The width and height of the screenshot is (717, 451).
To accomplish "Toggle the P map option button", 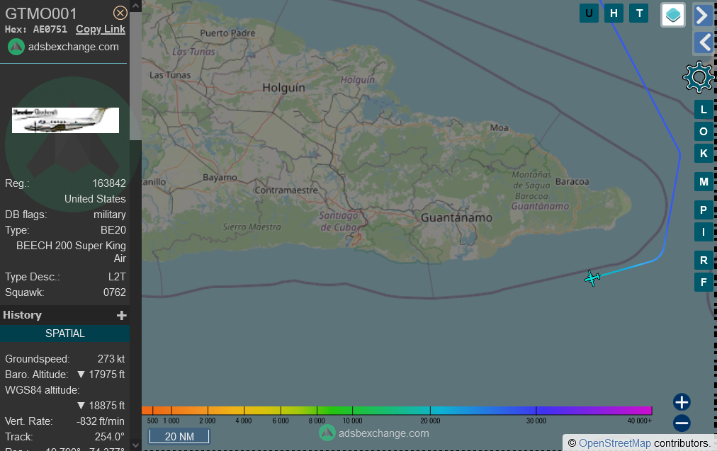I will (704, 210).
